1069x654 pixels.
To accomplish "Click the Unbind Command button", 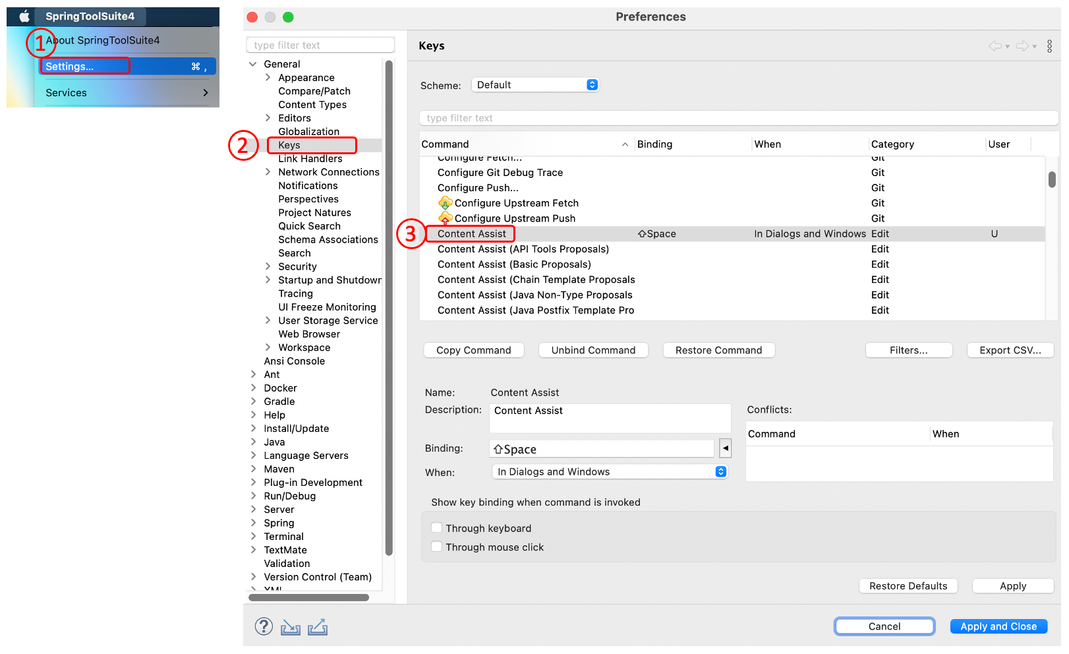I will coord(593,350).
